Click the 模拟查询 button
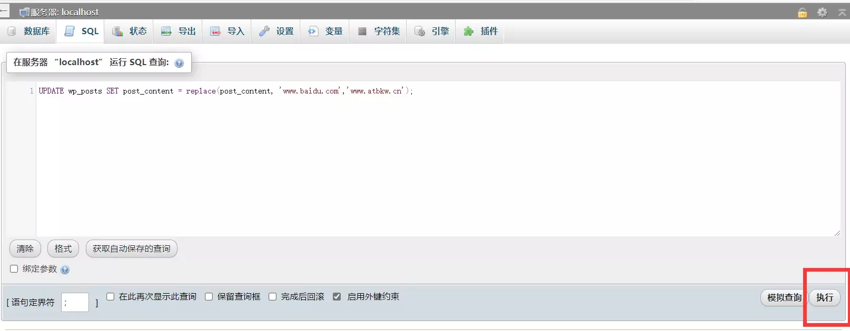The height and width of the screenshot is (331, 850). click(784, 297)
